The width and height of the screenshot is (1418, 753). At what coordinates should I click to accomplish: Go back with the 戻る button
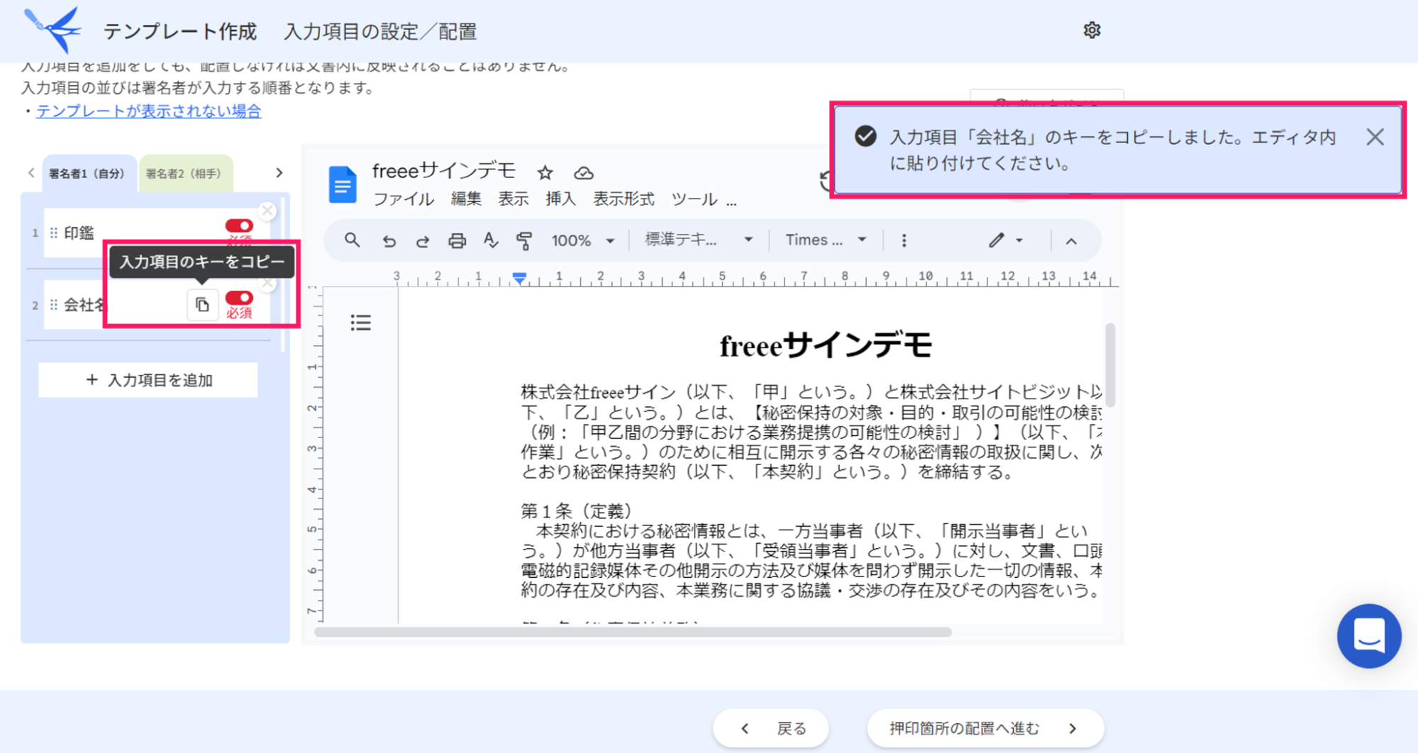coord(771,728)
